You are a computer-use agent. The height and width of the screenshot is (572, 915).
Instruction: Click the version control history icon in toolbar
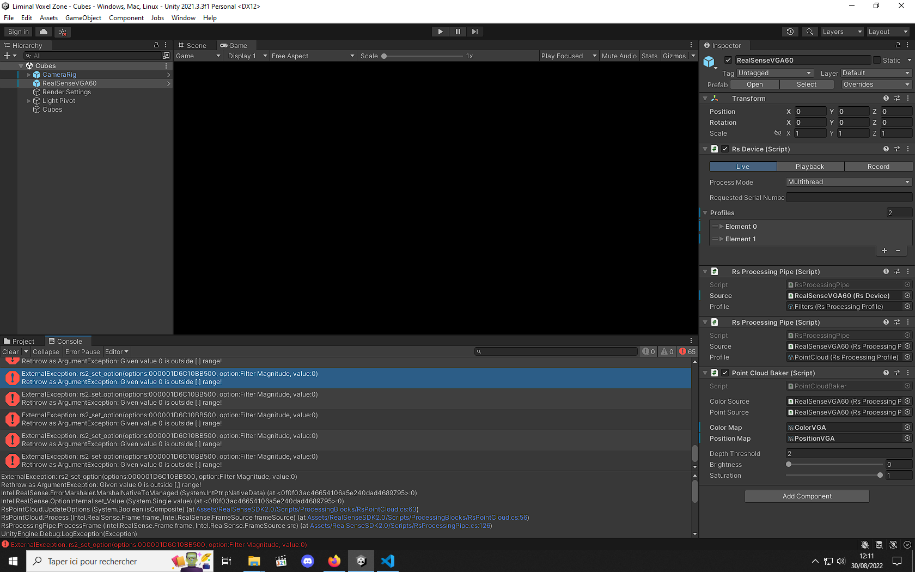[x=790, y=31]
